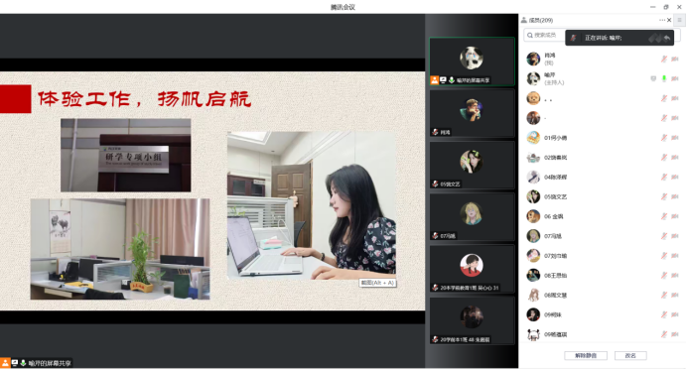The width and height of the screenshot is (687, 369).
Task: Select the 07 participant video tile
Action: point(472,216)
